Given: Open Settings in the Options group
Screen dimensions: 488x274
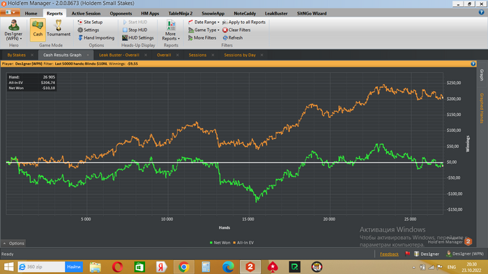Looking at the screenshot, I should tap(89, 30).
